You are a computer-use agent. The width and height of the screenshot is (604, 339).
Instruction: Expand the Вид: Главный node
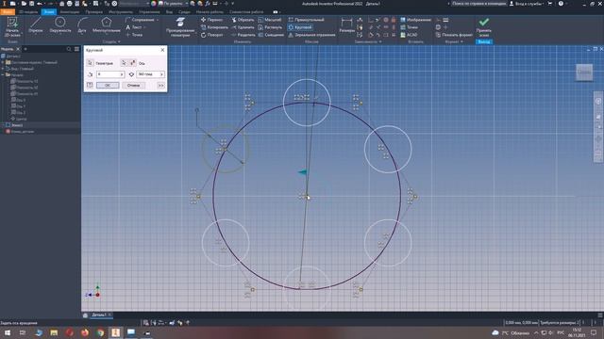click(3, 69)
